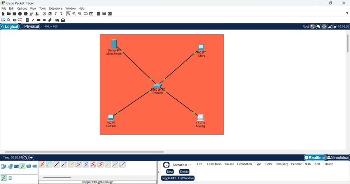Redo the last action
This screenshot has width=350, height=184.
pos(61,14)
